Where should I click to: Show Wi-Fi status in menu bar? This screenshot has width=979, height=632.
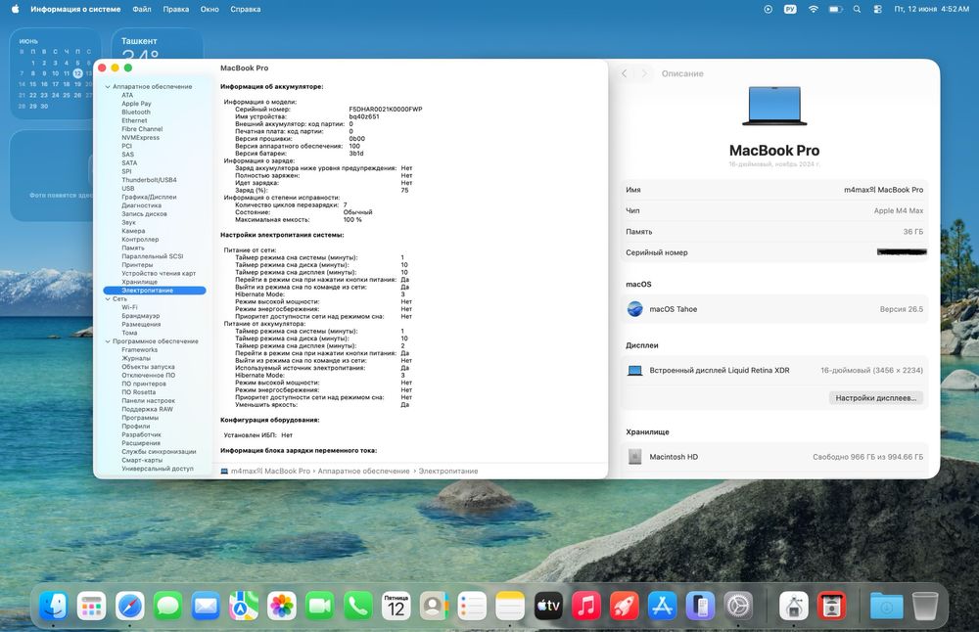813,10
